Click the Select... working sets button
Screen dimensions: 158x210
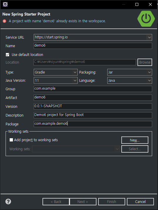coord(135,149)
